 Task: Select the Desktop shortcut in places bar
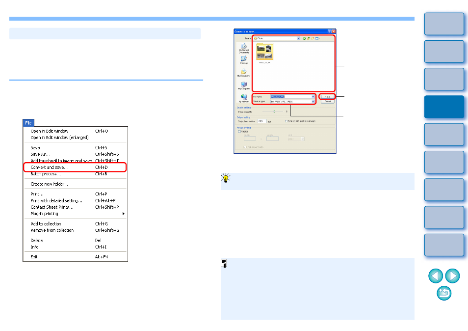[244, 59]
